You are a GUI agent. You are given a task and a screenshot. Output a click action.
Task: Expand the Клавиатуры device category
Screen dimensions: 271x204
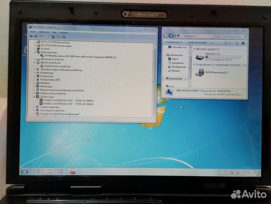[35, 73]
